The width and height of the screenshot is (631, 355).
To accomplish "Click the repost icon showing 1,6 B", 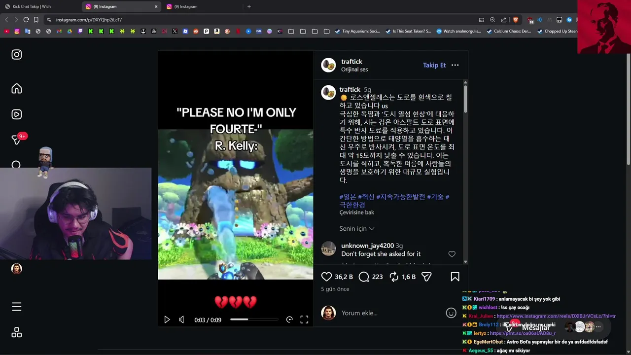I will (394, 277).
